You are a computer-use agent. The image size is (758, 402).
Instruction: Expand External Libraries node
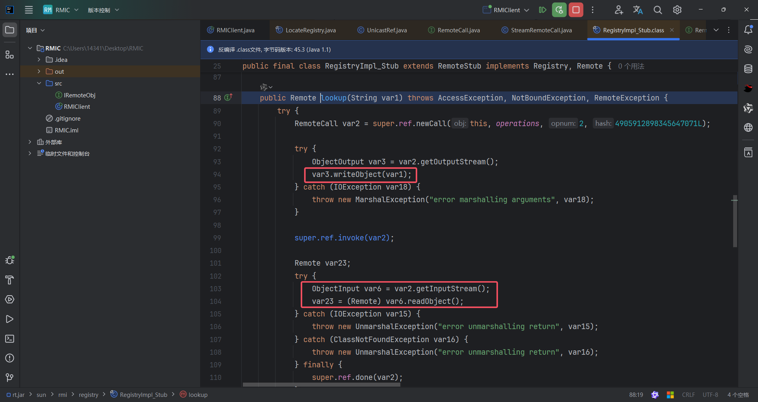(30, 142)
